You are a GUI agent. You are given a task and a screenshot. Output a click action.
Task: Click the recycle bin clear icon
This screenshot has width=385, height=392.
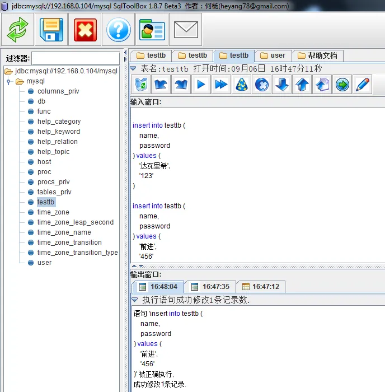(140, 85)
